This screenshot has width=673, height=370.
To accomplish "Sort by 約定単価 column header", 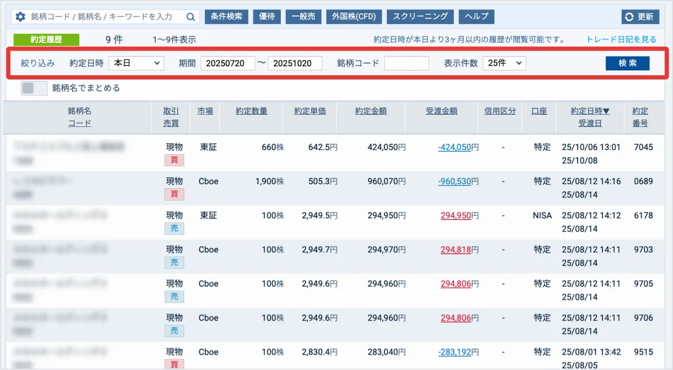I will (x=310, y=111).
